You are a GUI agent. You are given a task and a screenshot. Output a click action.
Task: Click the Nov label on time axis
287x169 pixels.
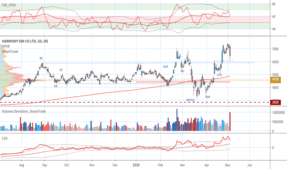pyautogui.click(x=92, y=165)
